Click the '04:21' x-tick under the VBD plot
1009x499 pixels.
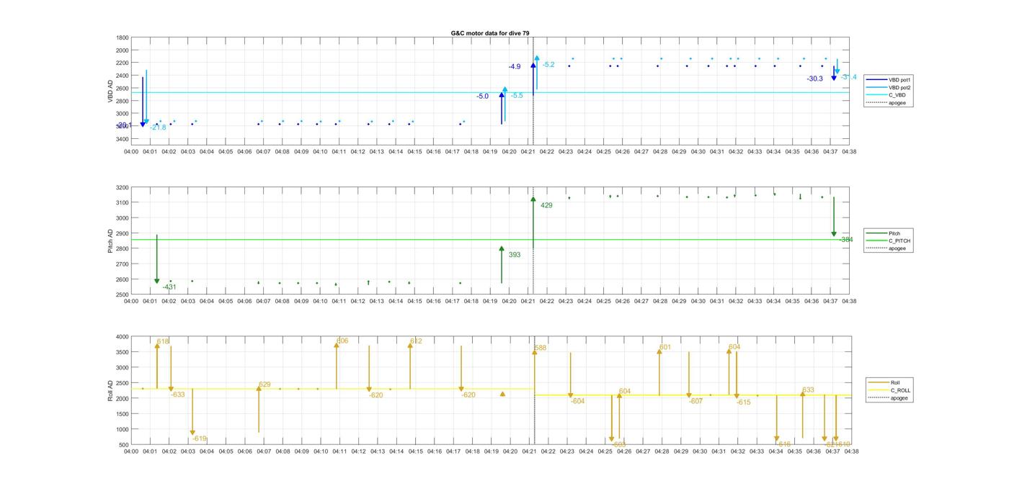pyautogui.click(x=528, y=152)
